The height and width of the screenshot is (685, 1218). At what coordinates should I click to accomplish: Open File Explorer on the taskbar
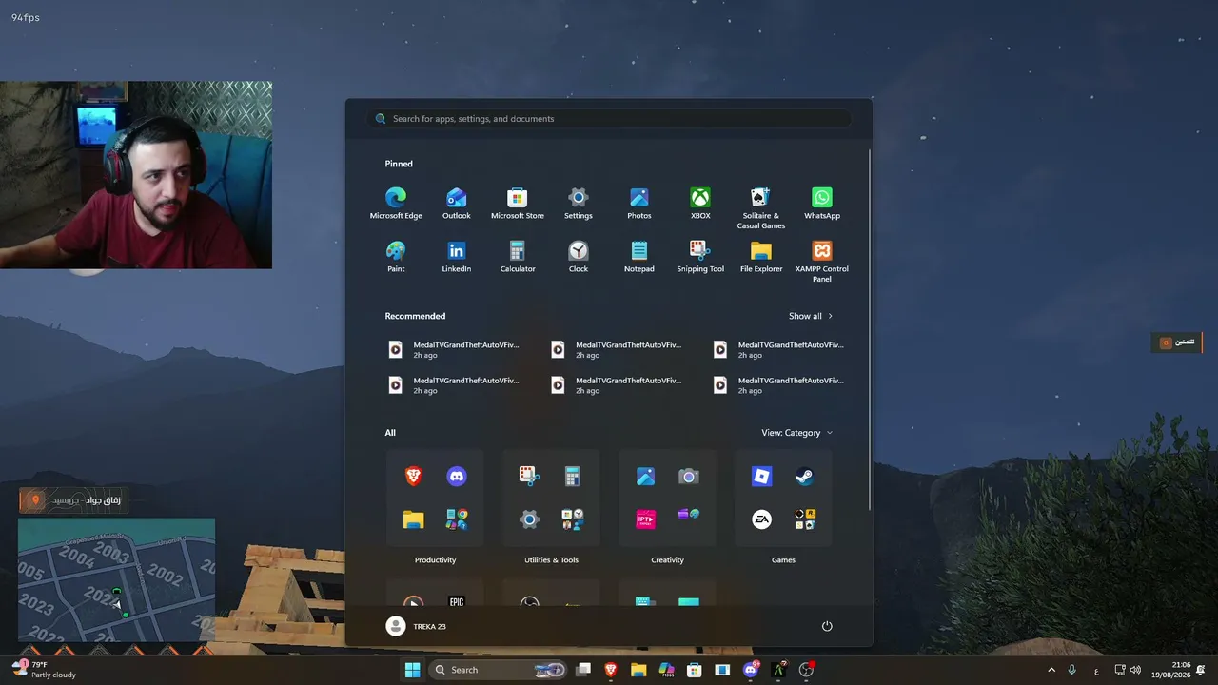pos(638,670)
